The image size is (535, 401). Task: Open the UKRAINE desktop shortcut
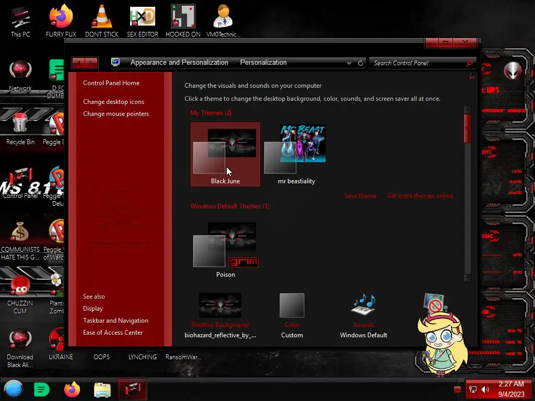pyautogui.click(x=61, y=345)
